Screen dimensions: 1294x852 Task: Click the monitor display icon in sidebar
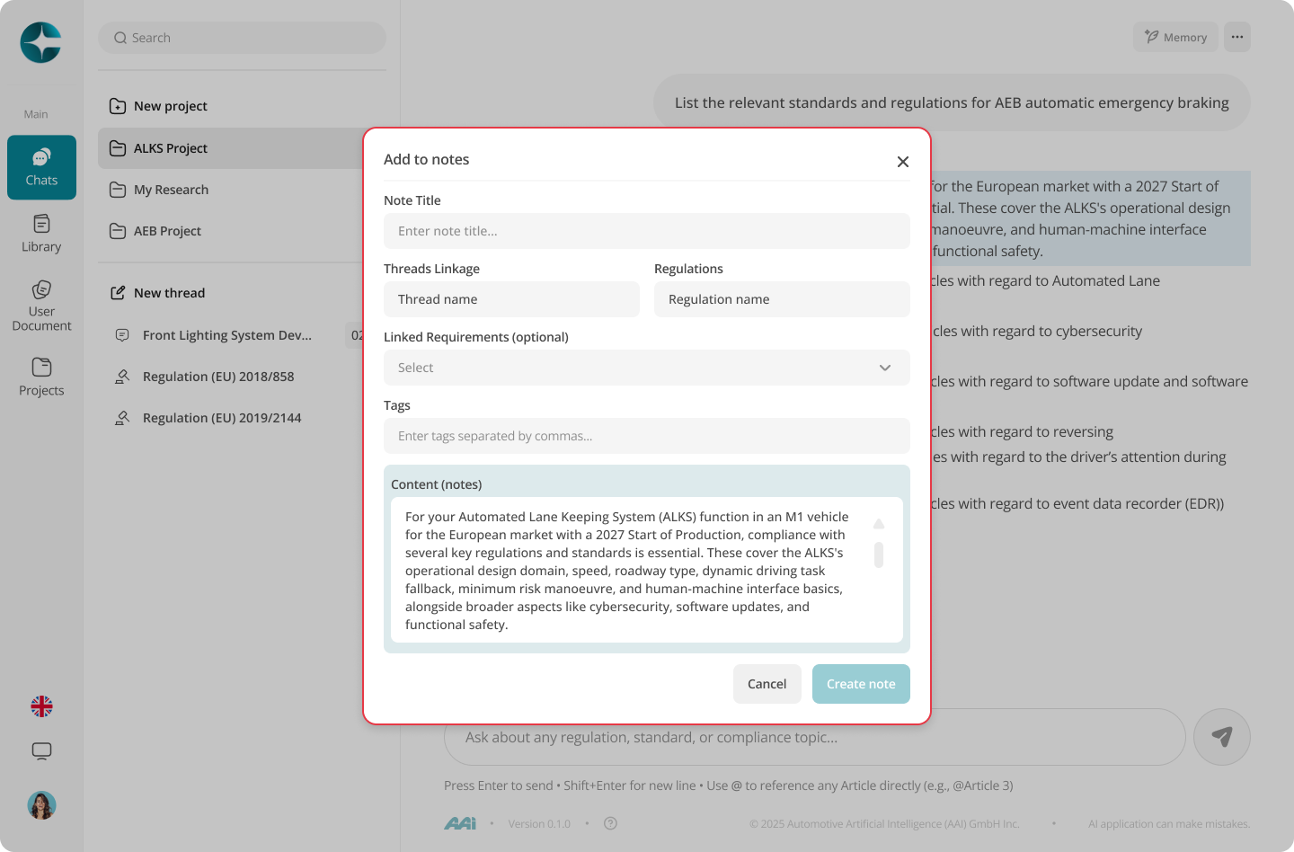click(41, 751)
